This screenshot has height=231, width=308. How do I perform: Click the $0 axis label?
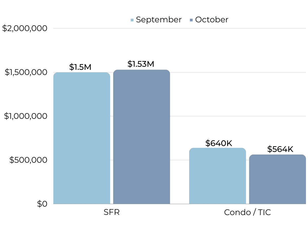click(42, 204)
